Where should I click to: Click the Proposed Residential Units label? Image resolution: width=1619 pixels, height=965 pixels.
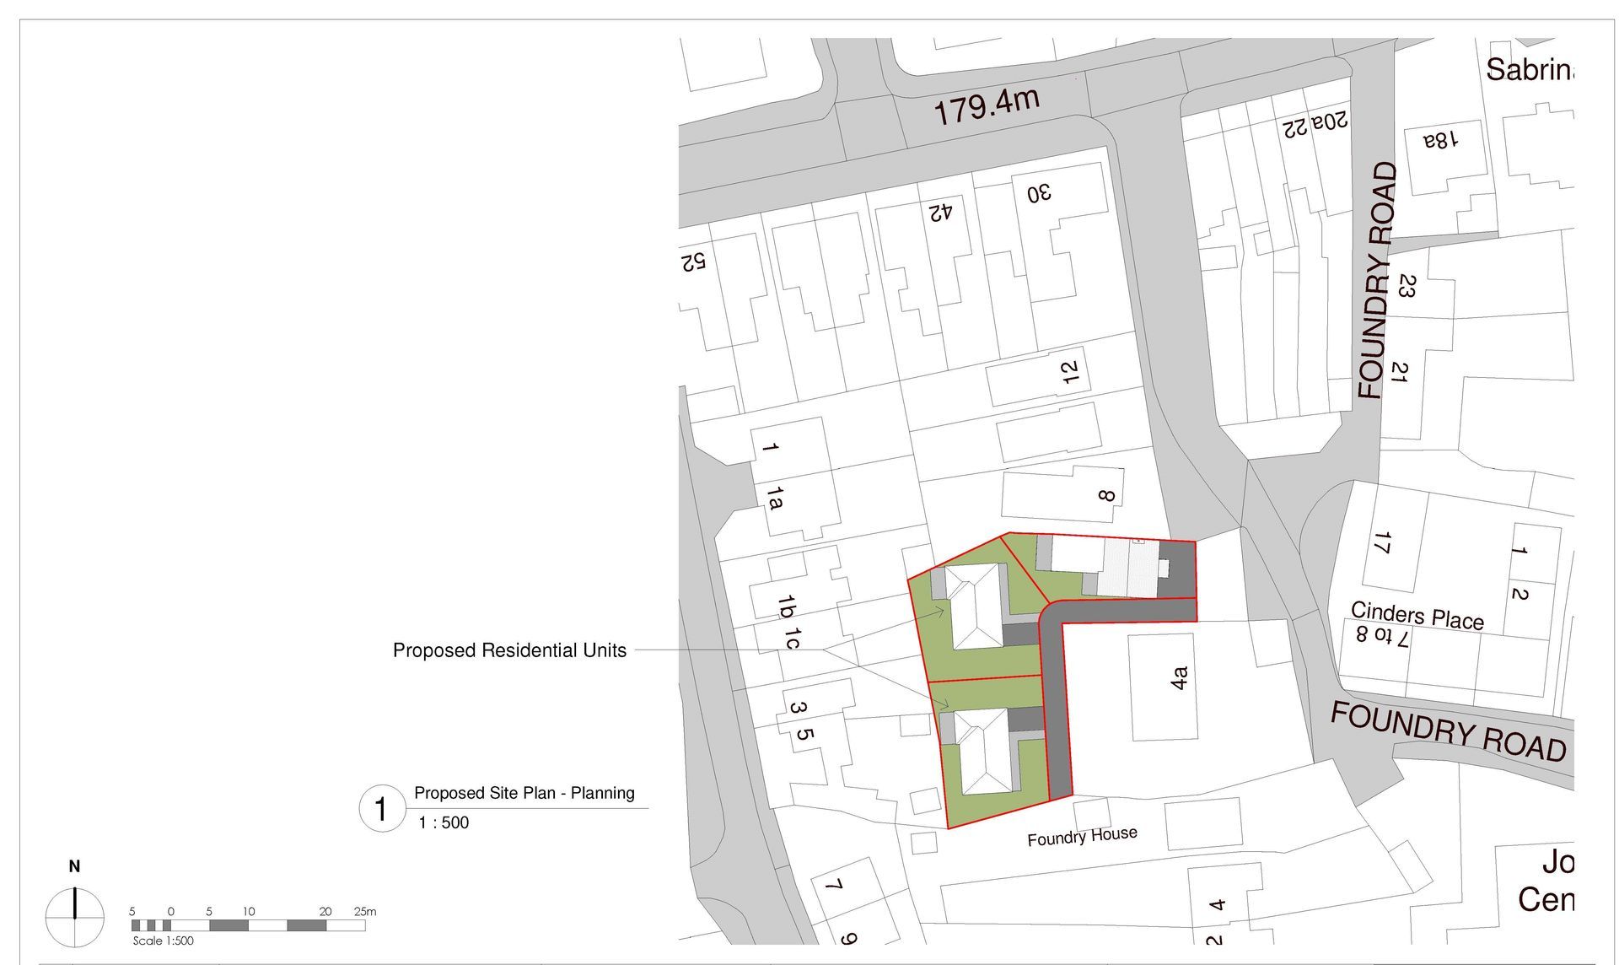point(509,650)
